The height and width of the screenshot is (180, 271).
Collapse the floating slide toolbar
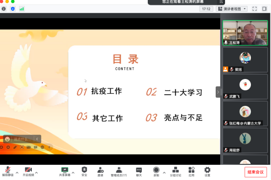click(49, 147)
